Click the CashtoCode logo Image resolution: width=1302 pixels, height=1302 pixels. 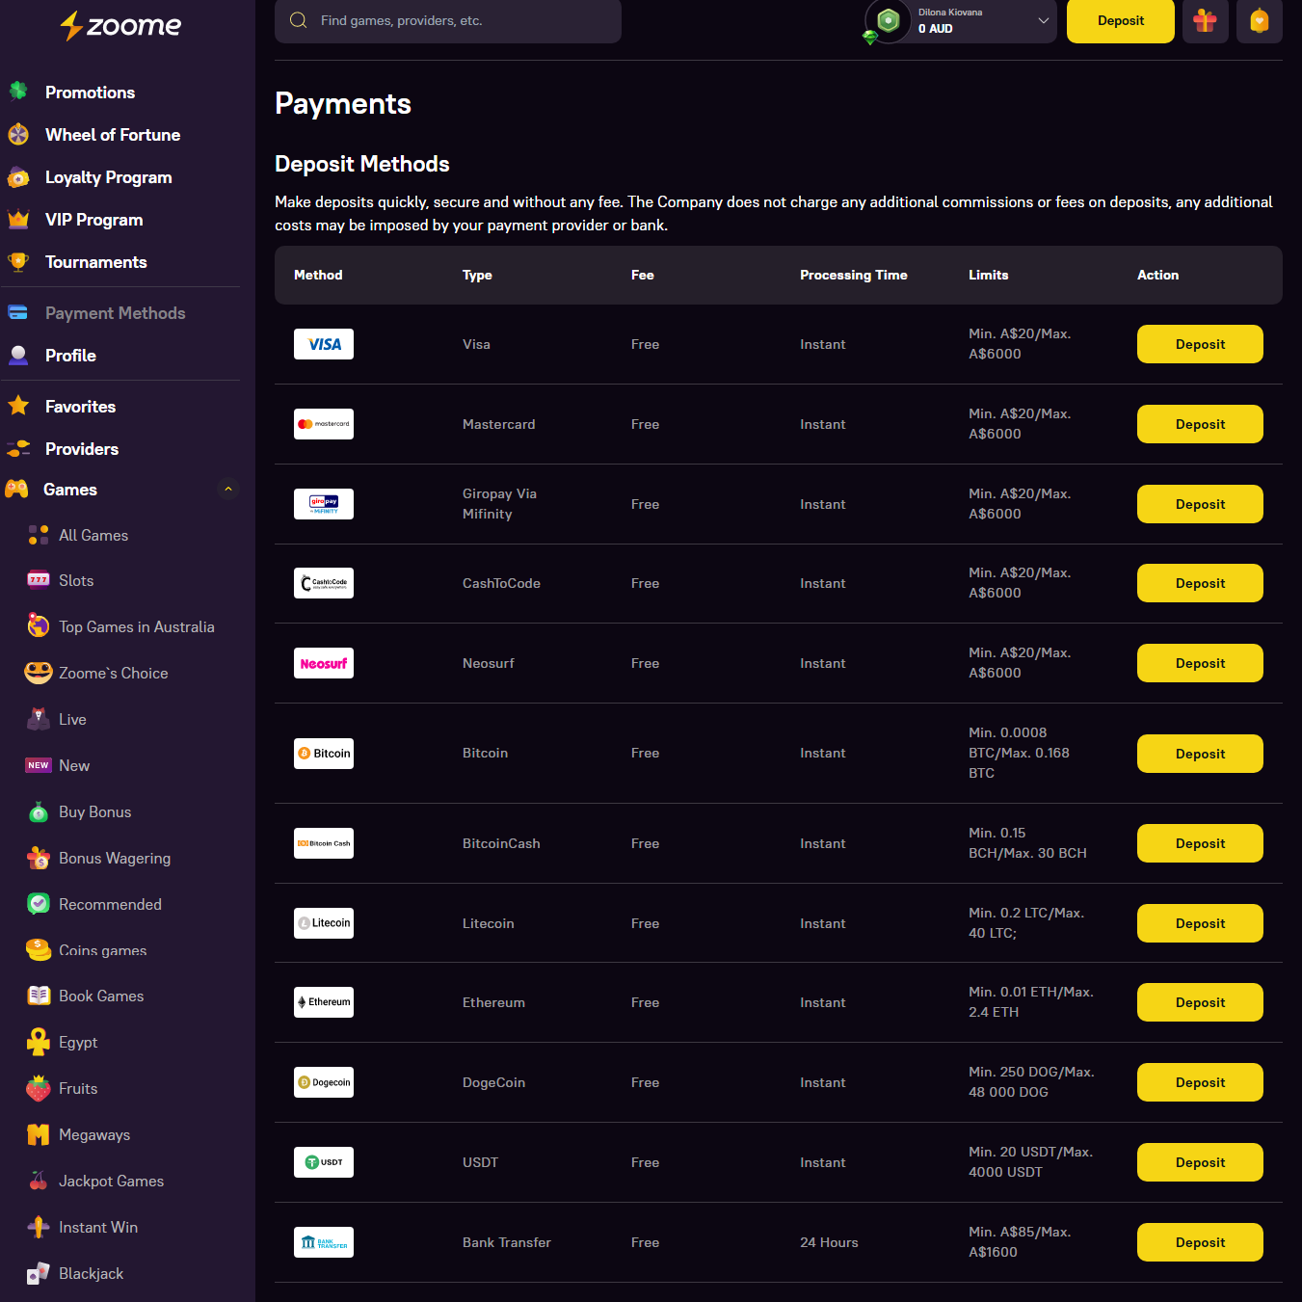324,583
